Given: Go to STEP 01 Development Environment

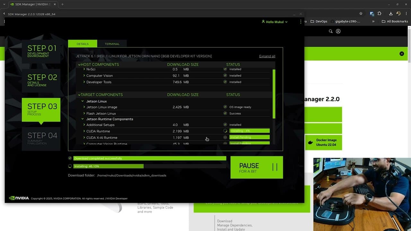Looking at the screenshot, I should (41, 51).
